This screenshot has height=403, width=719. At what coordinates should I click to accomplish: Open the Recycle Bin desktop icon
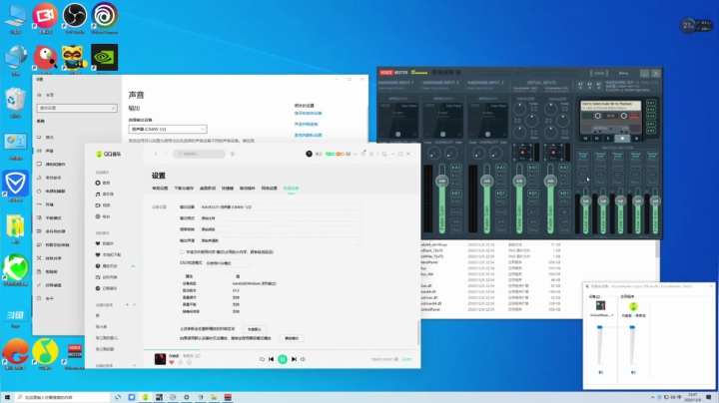tap(15, 103)
